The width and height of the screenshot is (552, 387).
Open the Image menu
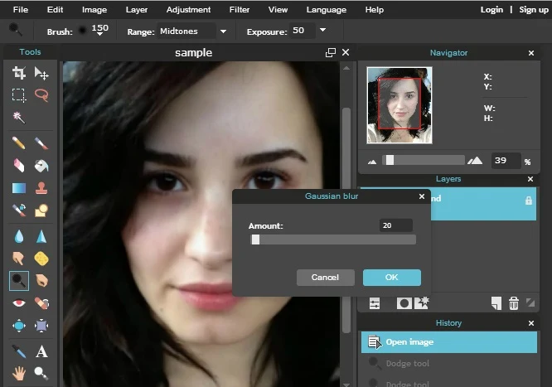[94, 9]
